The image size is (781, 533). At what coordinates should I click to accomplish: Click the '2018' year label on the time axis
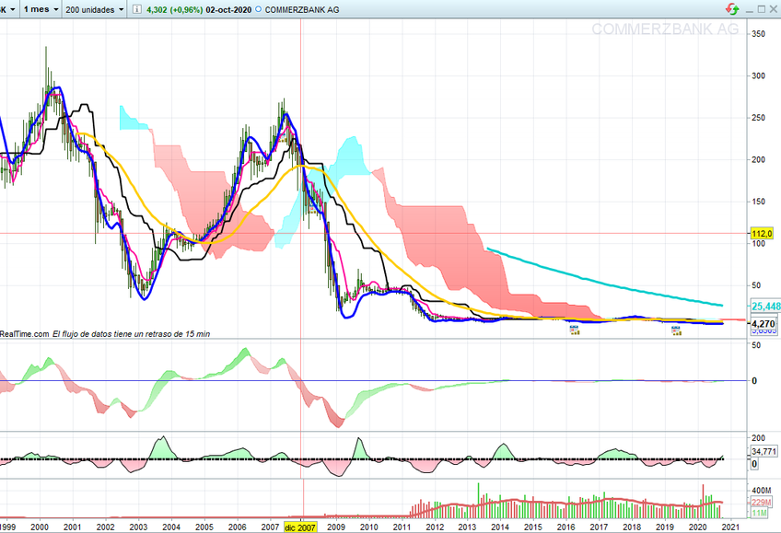[x=632, y=527]
